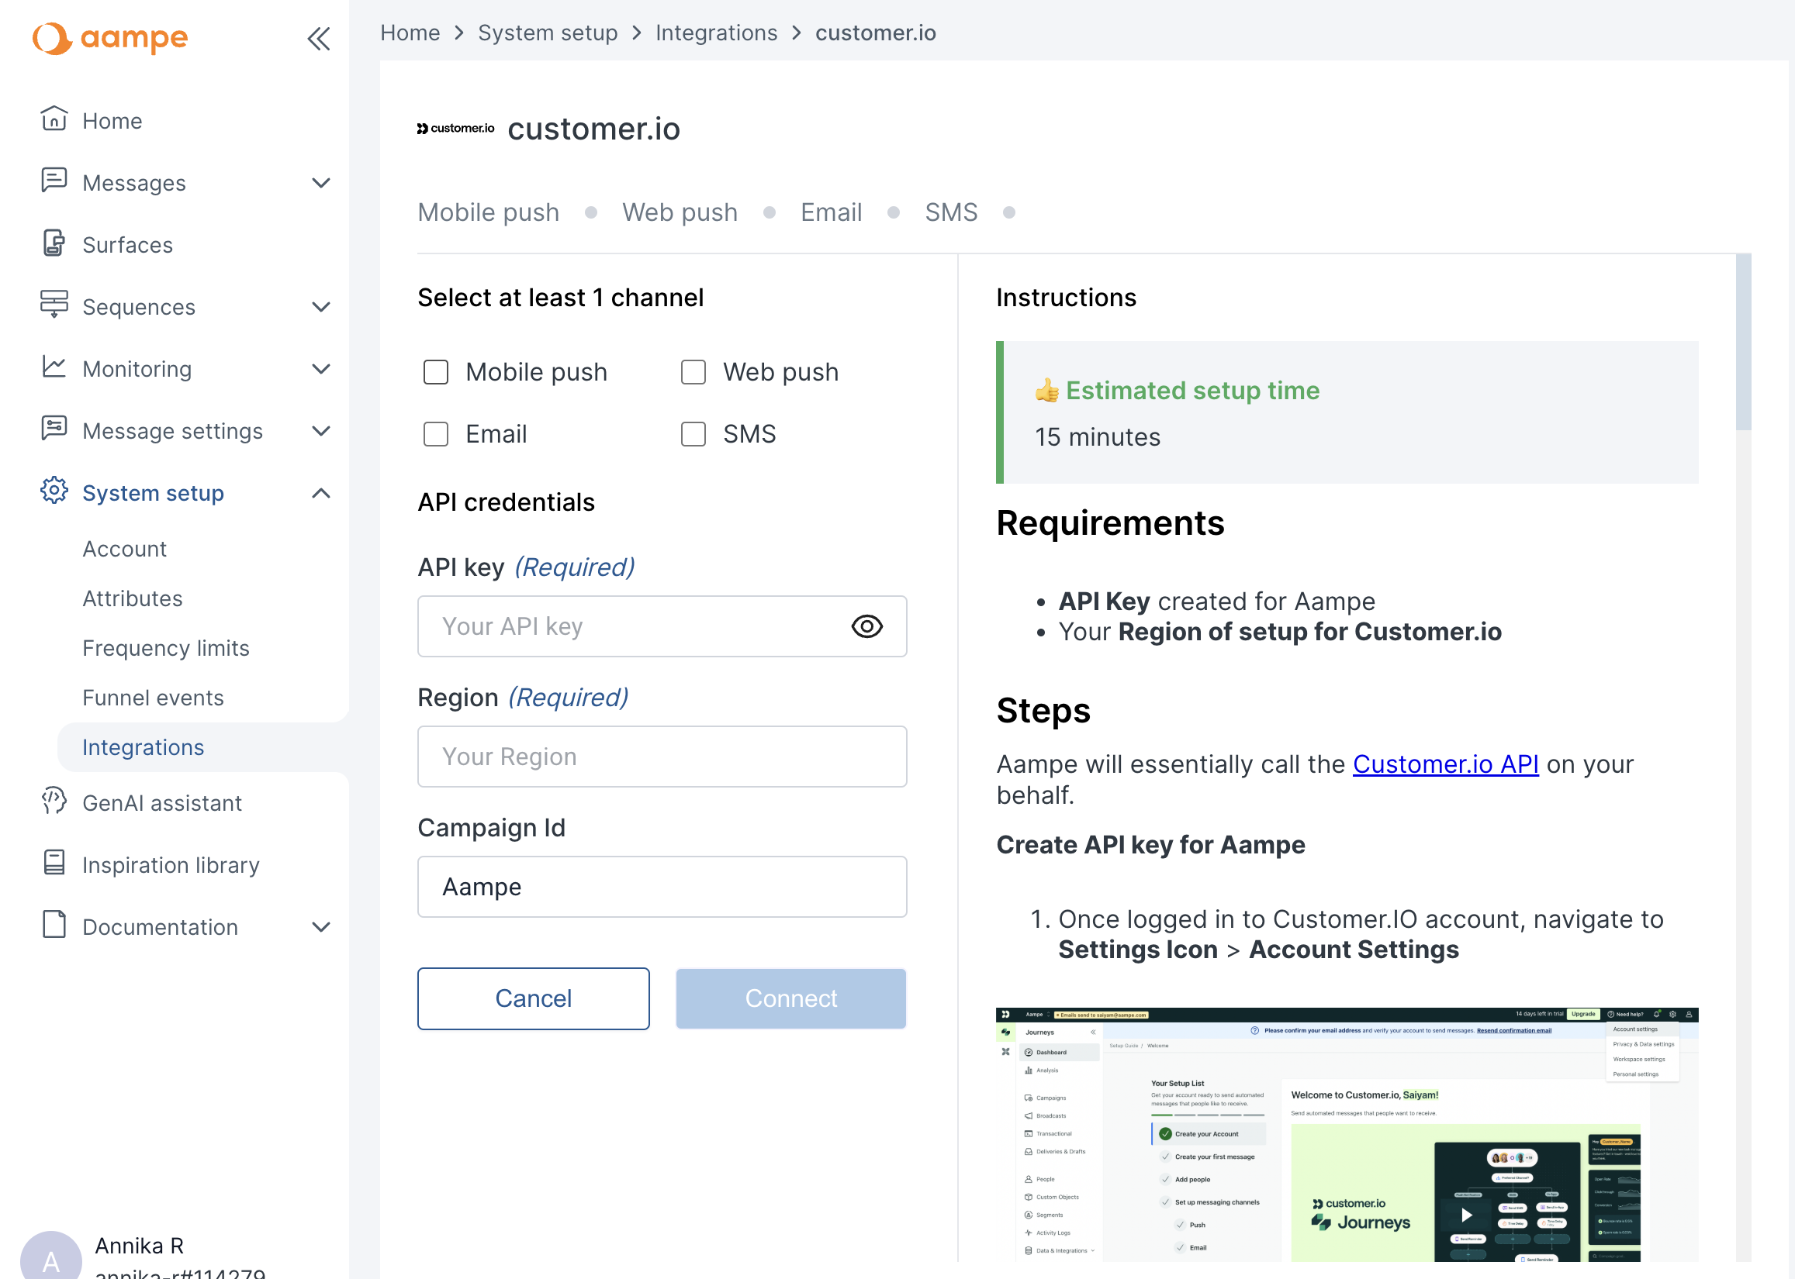Screen dimensions: 1795x1279
Task: Click the Your Region input field
Action: point(662,756)
